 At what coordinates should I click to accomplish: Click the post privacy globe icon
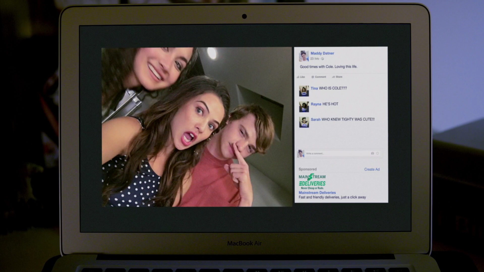(x=322, y=59)
